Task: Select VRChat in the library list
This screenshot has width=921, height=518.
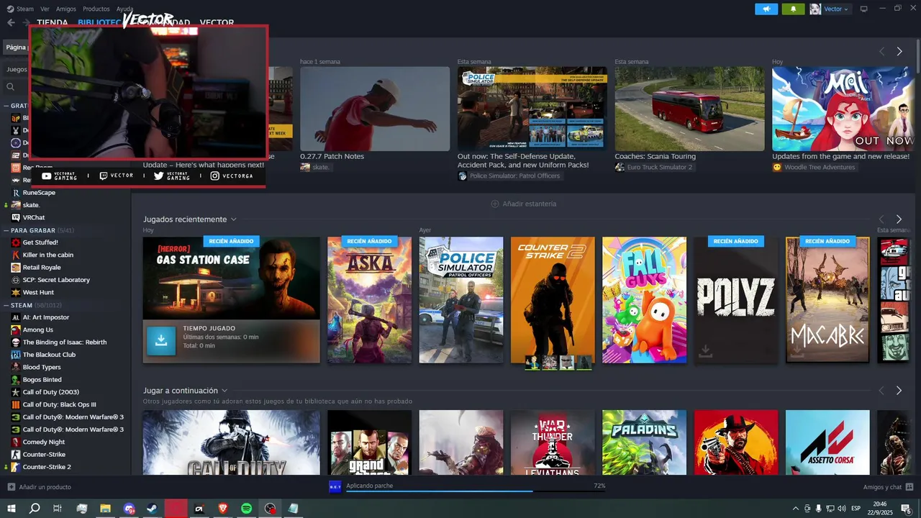Action: point(34,217)
